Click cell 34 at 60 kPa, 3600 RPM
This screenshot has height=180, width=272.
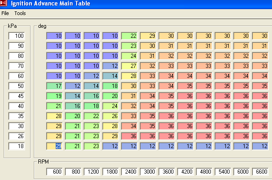click(x=167, y=76)
